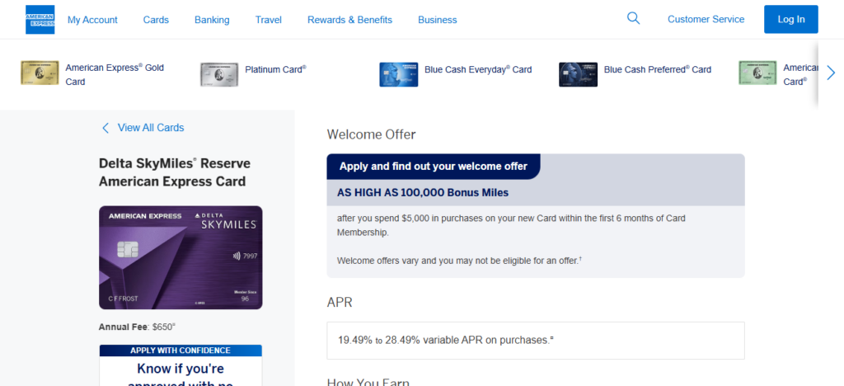
Task: Click the AS HIGH AS 100,000 Bonus Miles text
Action: click(x=423, y=193)
